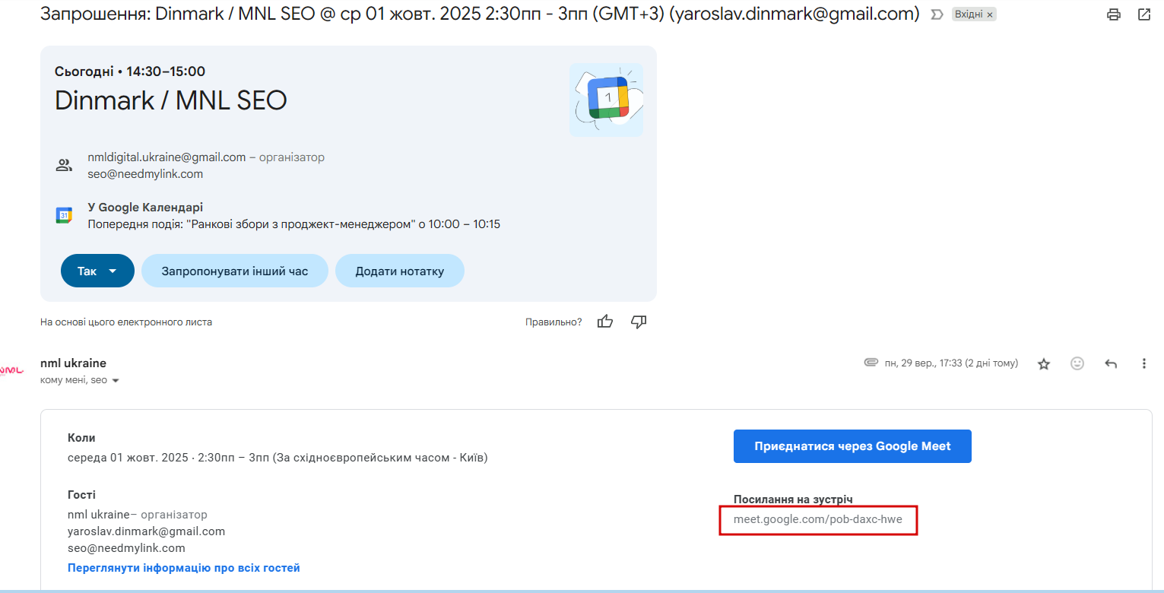Remove the Вхідні label from the email
The height and width of the screenshot is (593, 1164).
(x=990, y=14)
